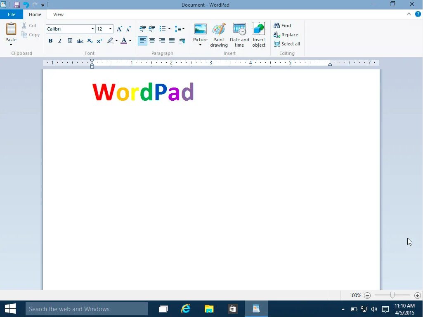
Task: Open the Action Center notifications icon
Action: click(x=385, y=309)
